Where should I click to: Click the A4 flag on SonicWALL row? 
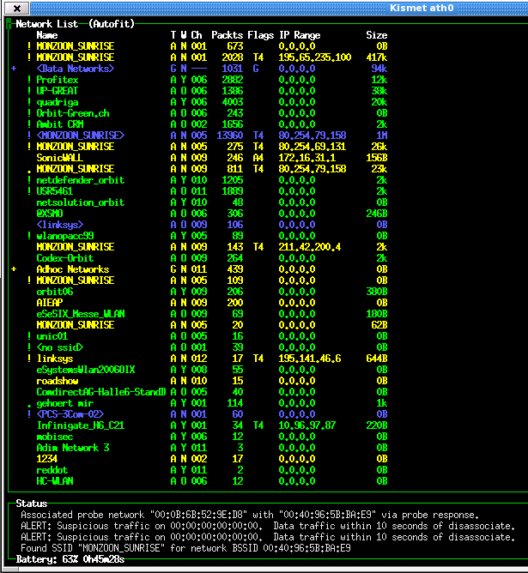(258, 158)
